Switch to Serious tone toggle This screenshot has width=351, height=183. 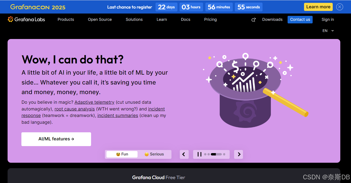[x=154, y=154]
